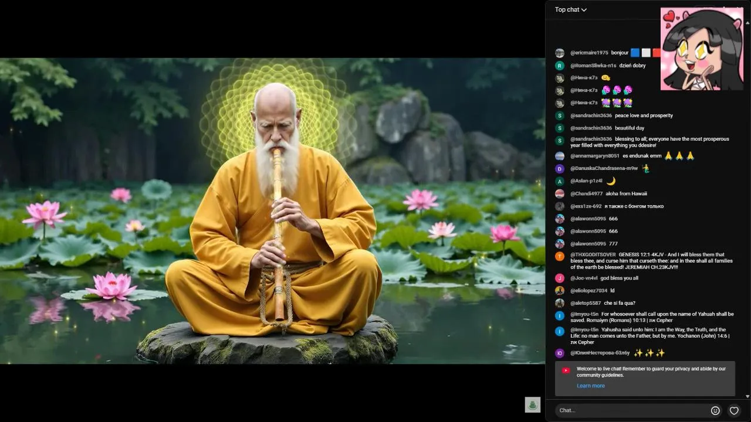This screenshot has width=751, height=422.
Task: Click username @Joe-vn4vl
Action: [x=584, y=278]
